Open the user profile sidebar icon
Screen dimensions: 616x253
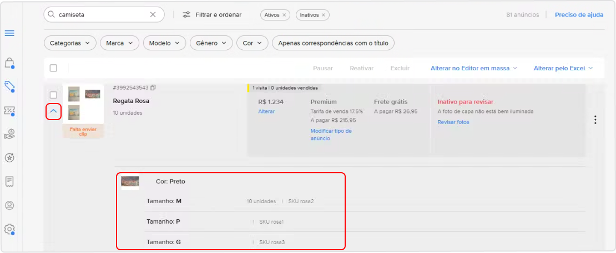pos(9,205)
